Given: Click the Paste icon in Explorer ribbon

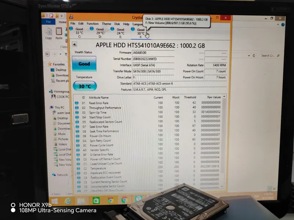Looking at the screenshot, I should click(59, 33).
